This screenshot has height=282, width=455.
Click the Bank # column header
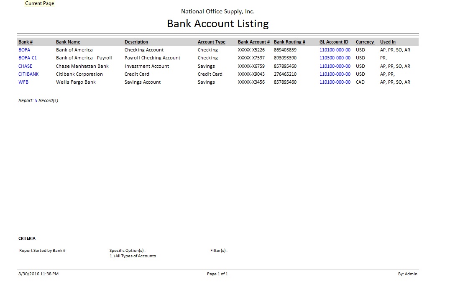click(26, 42)
